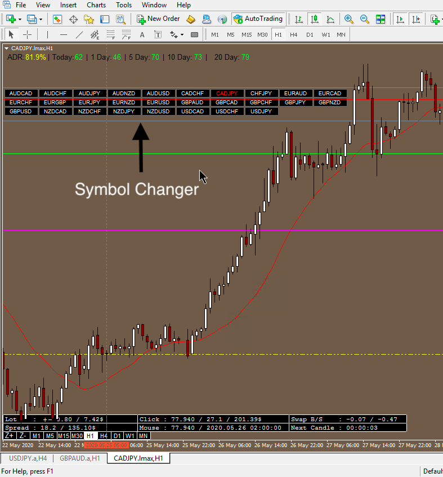This screenshot has width=443, height=477.
Task: Change symbol to EURUSD
Action: [x=158, y=103]
